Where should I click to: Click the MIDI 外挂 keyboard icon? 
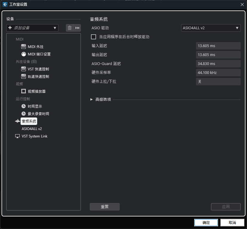24,47
